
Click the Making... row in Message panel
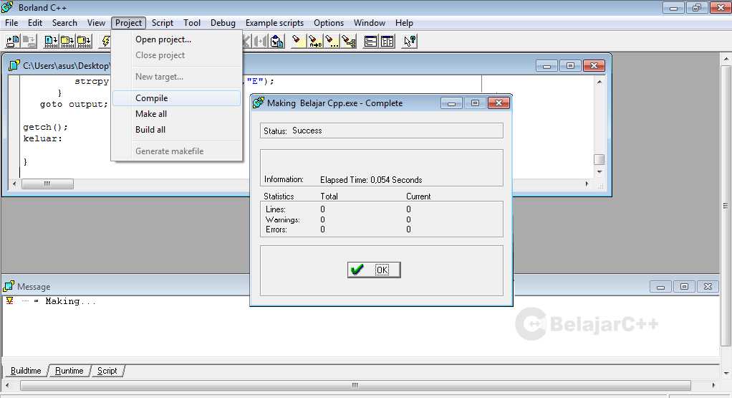tap(70, 301)
